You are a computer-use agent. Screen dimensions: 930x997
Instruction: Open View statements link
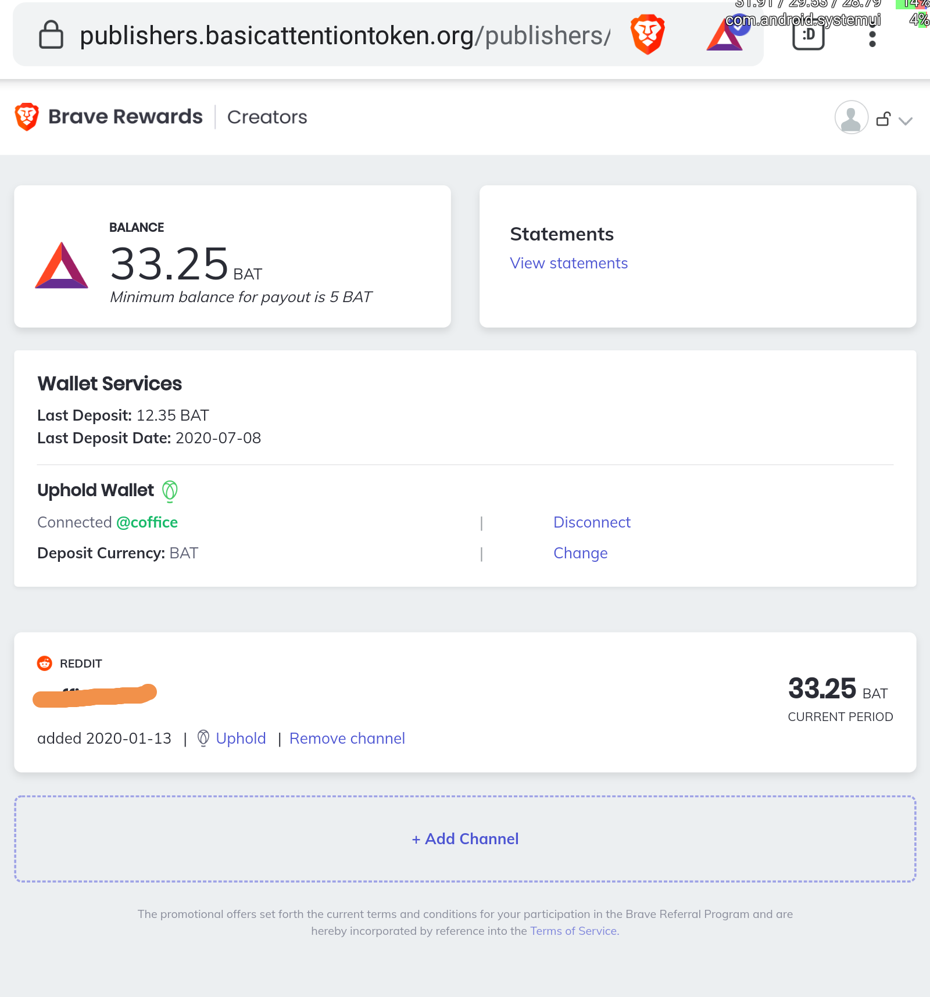pos(569,263)
